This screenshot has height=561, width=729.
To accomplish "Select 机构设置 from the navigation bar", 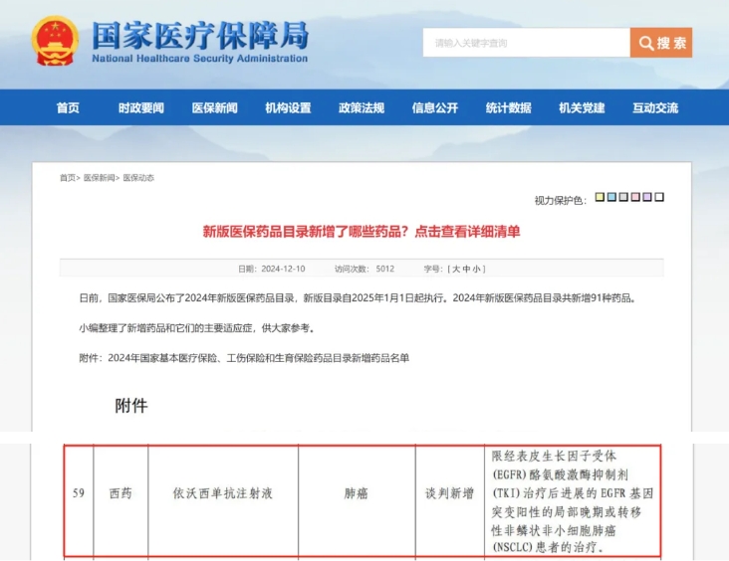I will tap(288, 107).
